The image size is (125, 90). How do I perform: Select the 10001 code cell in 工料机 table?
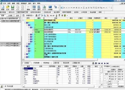28,68
